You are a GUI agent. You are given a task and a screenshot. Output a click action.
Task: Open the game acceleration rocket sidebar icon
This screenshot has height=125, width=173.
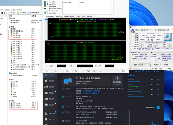click(x=46, y=80)
